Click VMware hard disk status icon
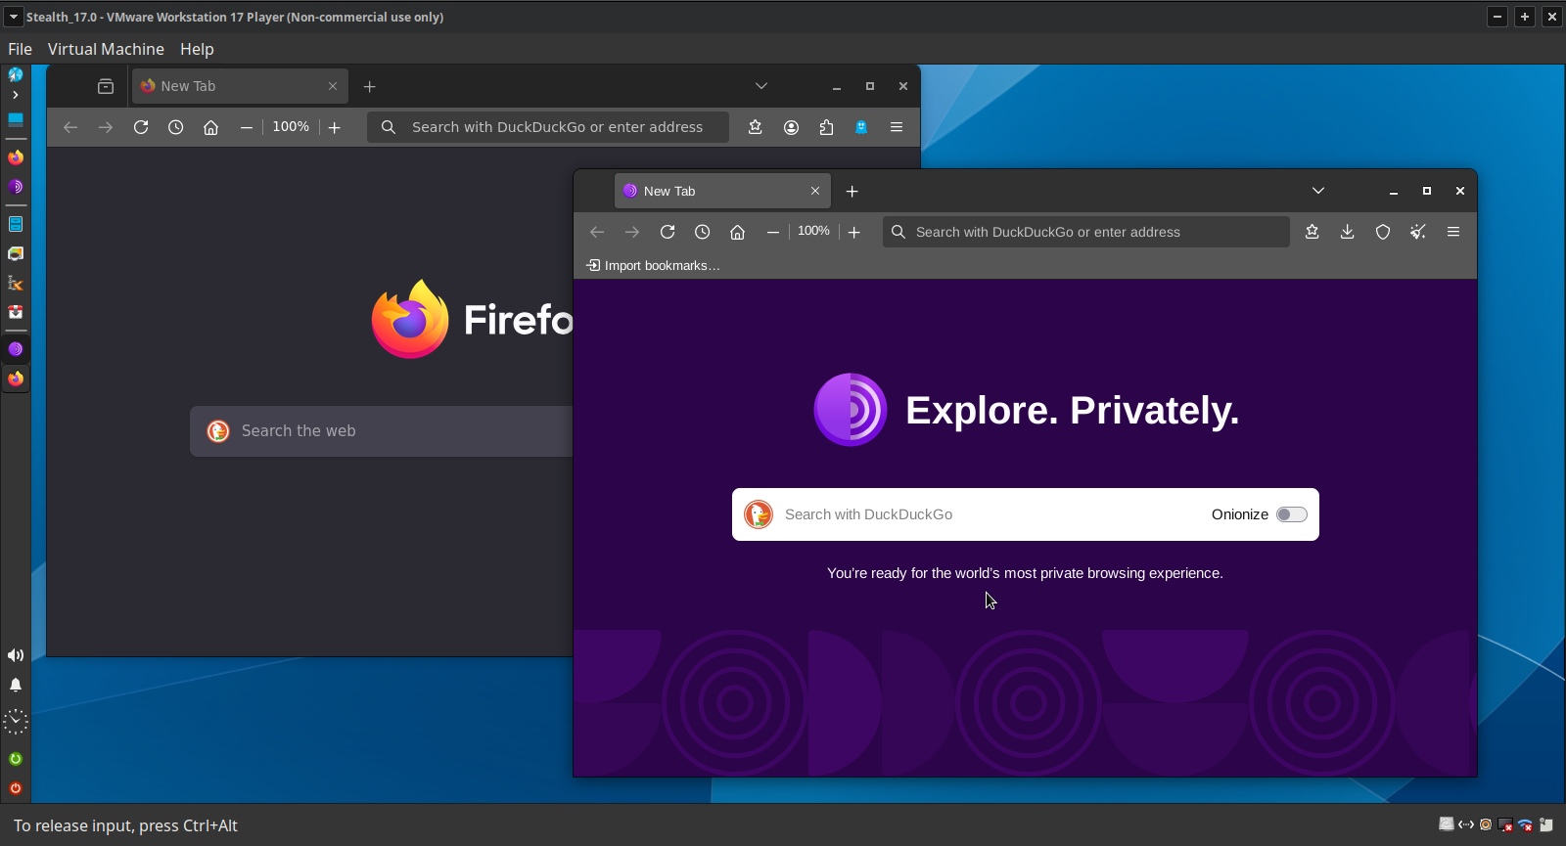 pyautogui.click(x=1446, y=824)
